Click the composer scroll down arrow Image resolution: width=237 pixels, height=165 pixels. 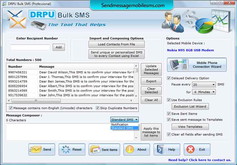tap(136, 138)
